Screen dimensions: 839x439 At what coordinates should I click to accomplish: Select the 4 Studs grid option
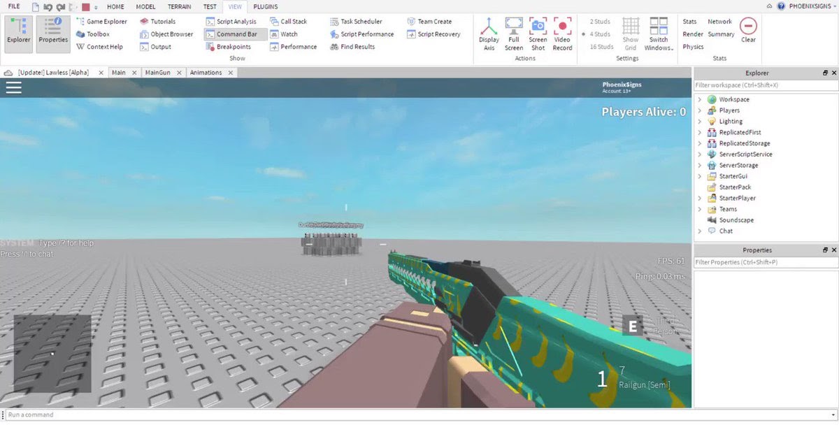tap(598, 34)
